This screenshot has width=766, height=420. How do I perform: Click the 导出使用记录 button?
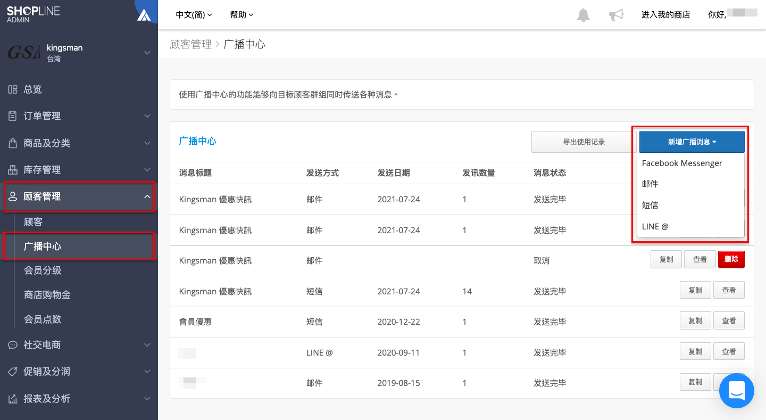pos(584,142)
